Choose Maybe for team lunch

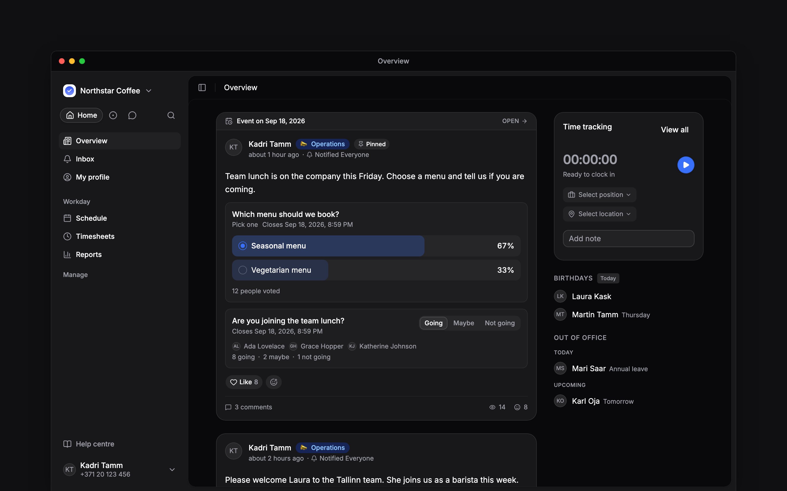pyautogui.click(x=464, y=323)
